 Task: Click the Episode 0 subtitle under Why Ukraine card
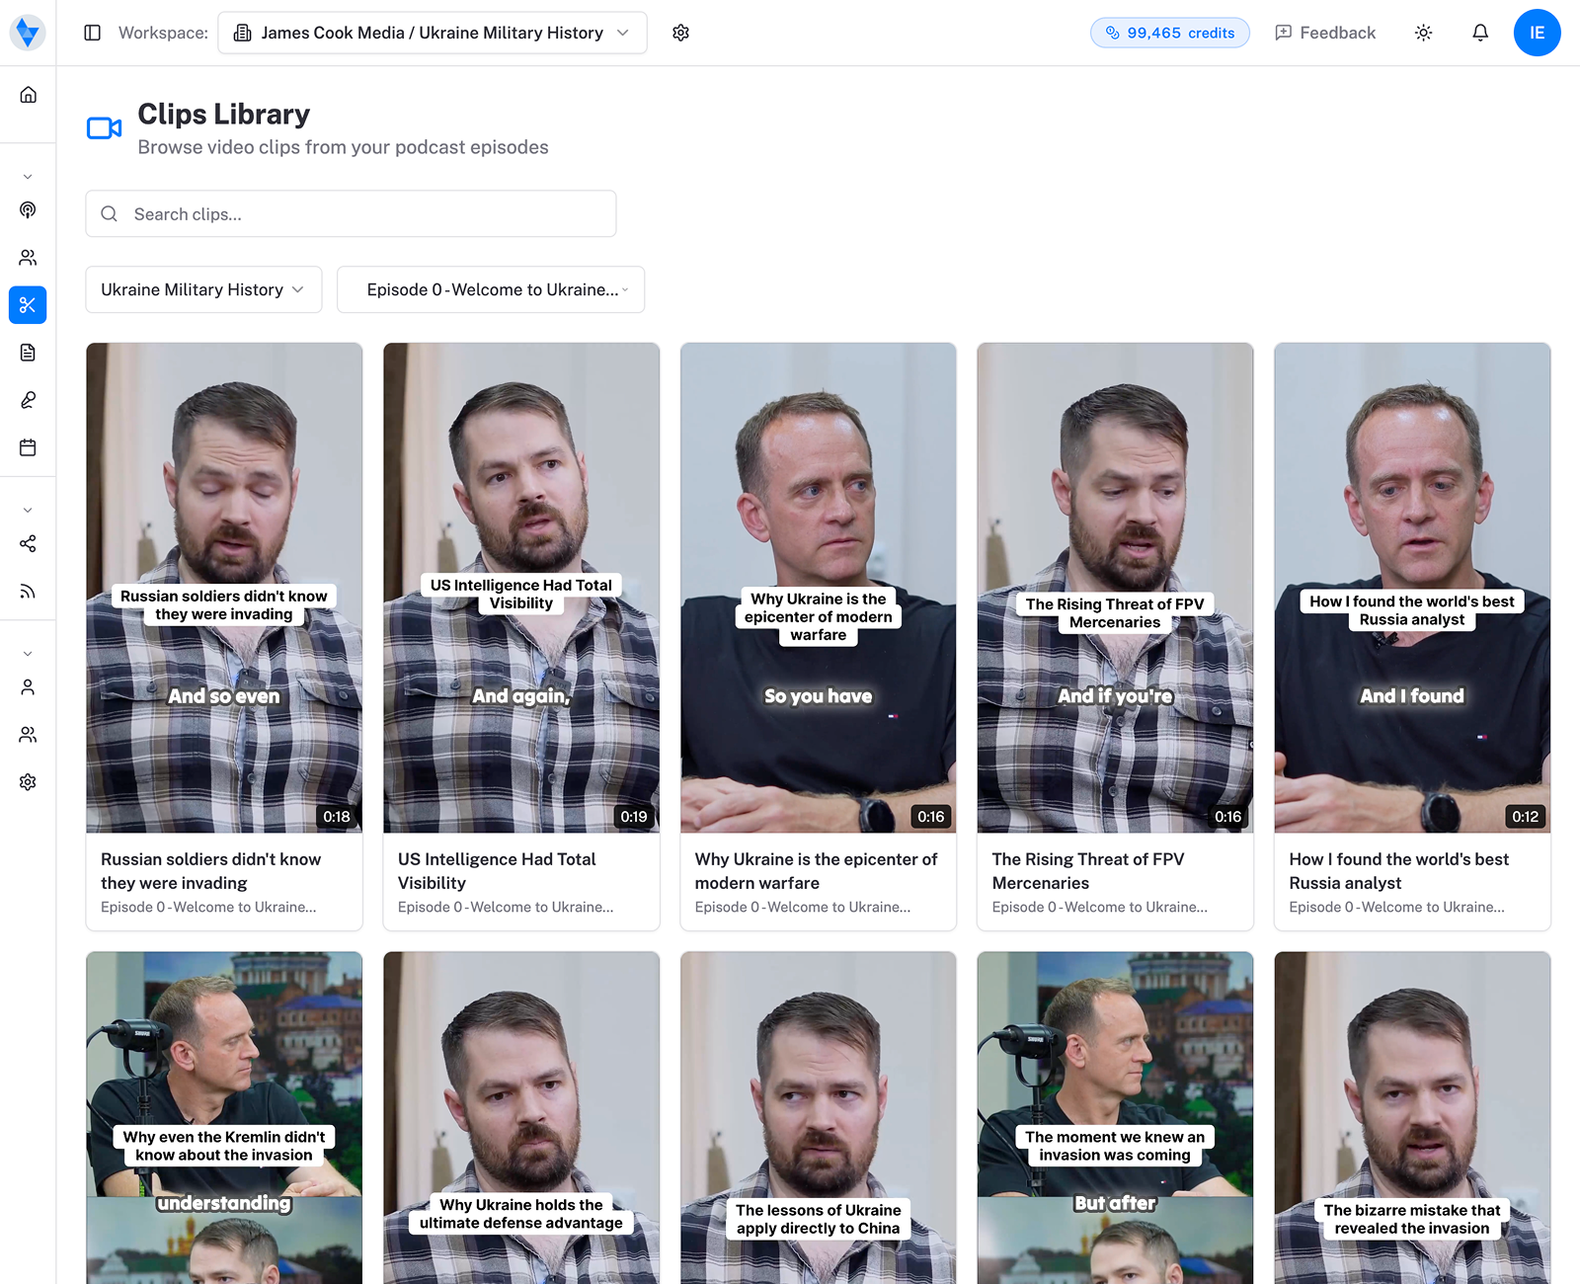[x=803, y=908]
